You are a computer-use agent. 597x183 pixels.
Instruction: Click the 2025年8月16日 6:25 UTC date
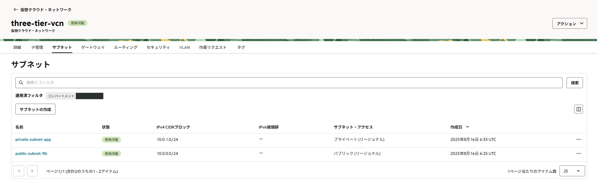click(x=473, y=154)
